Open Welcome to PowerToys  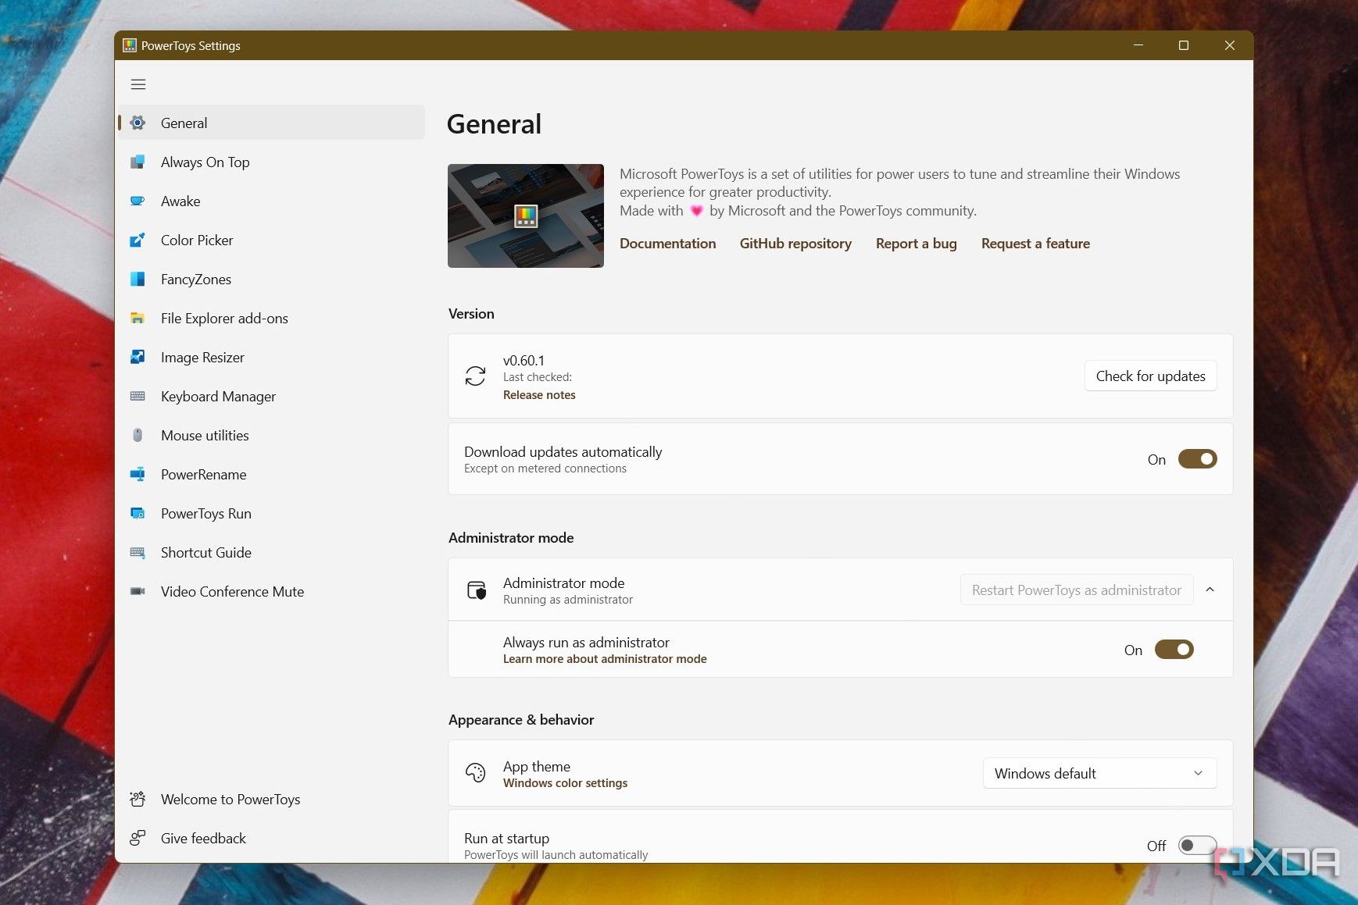coord(271,799)
